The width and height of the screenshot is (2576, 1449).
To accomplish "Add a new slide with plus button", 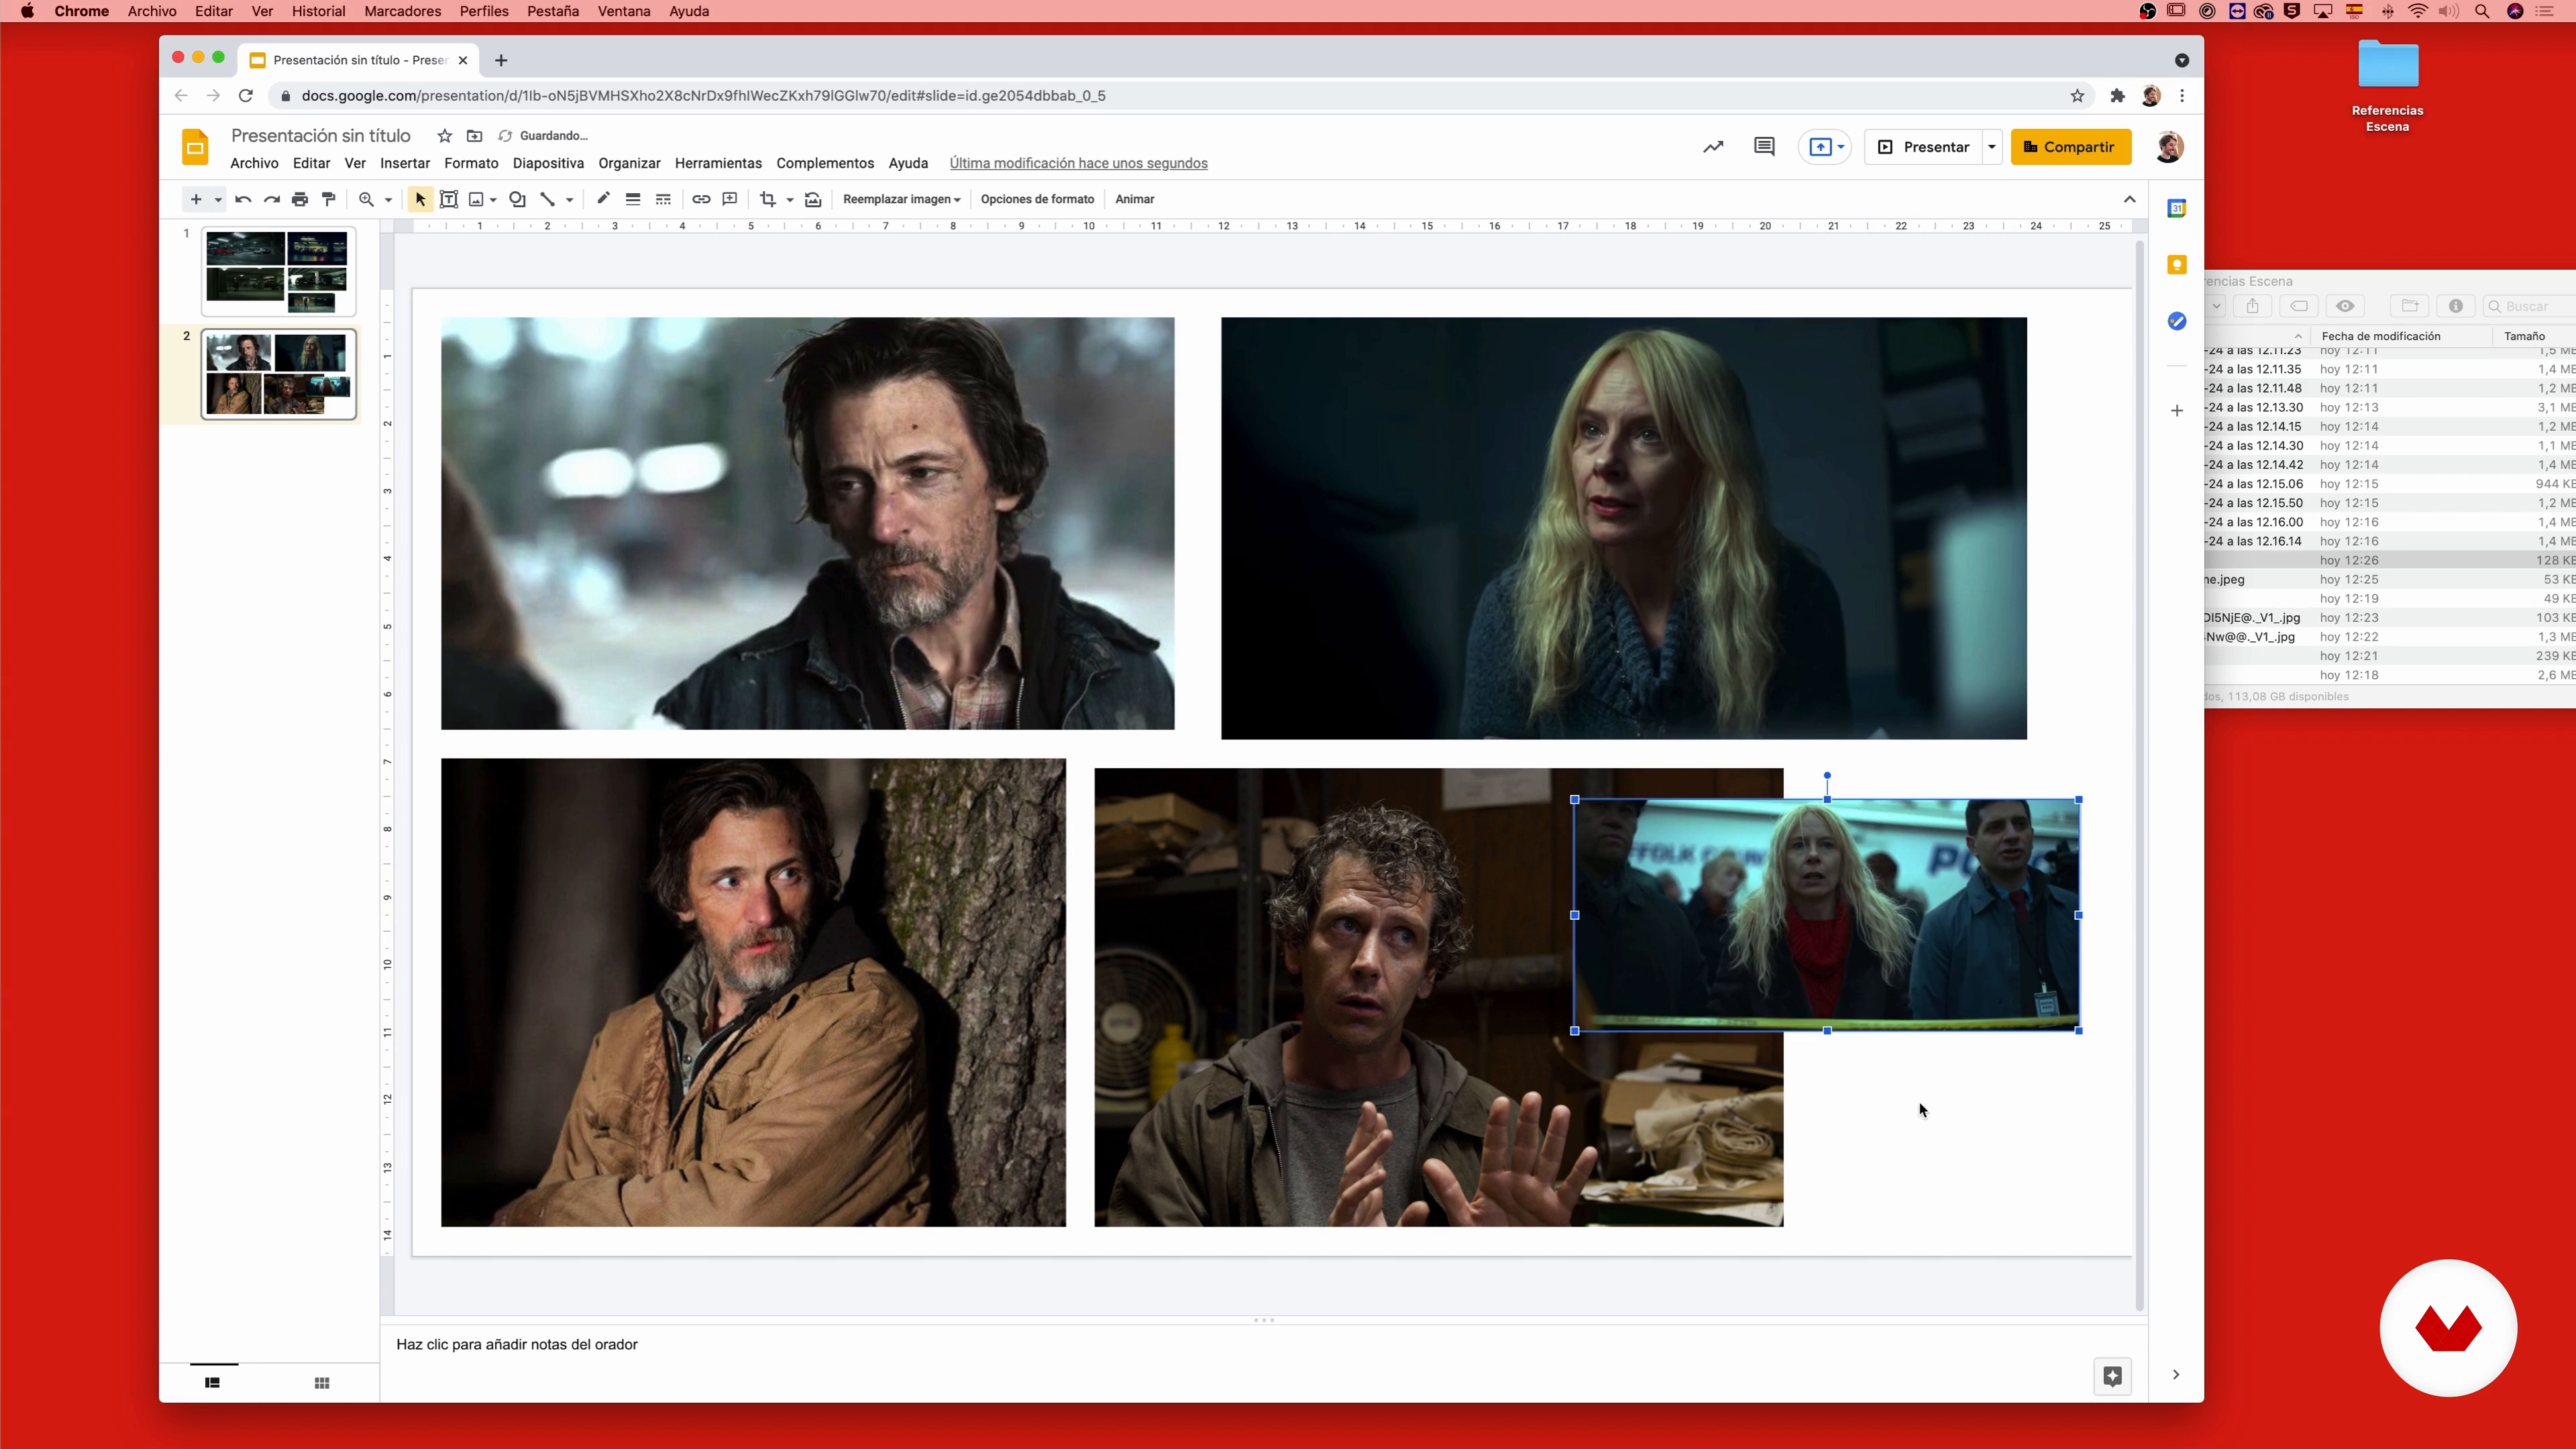I will [x=196, y=199].
